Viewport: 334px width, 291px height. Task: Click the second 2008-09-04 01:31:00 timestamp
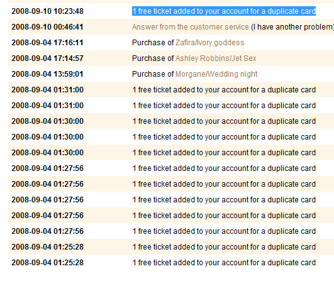(48, 106)
